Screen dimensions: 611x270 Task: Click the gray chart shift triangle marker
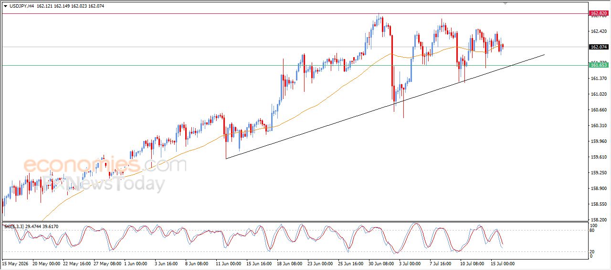point(506,3)
